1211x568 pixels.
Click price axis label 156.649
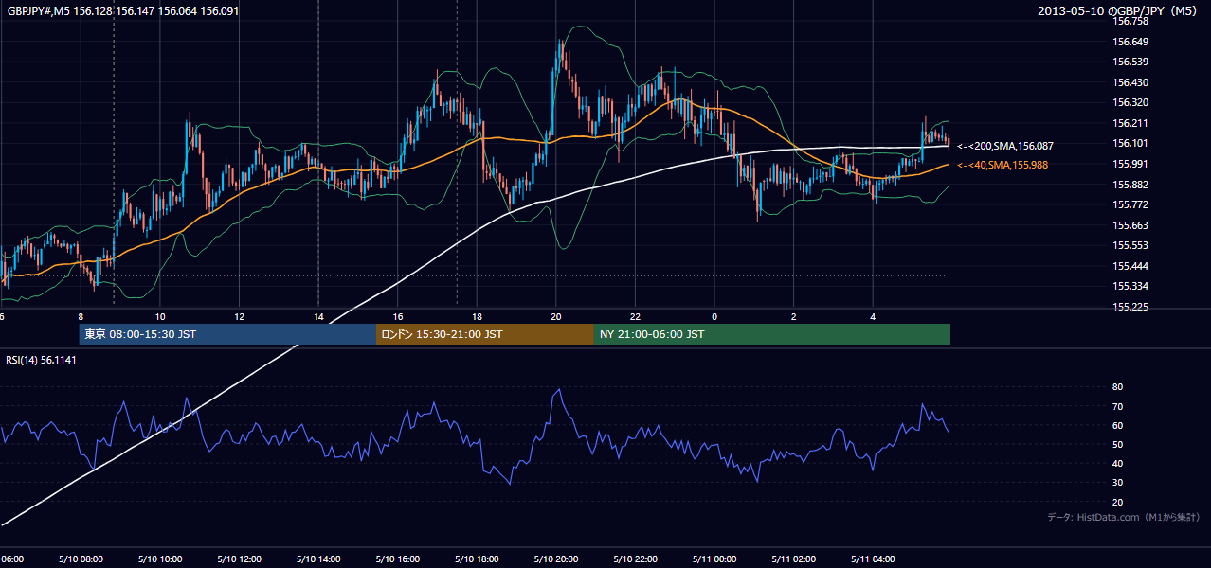coord(1130,42)
